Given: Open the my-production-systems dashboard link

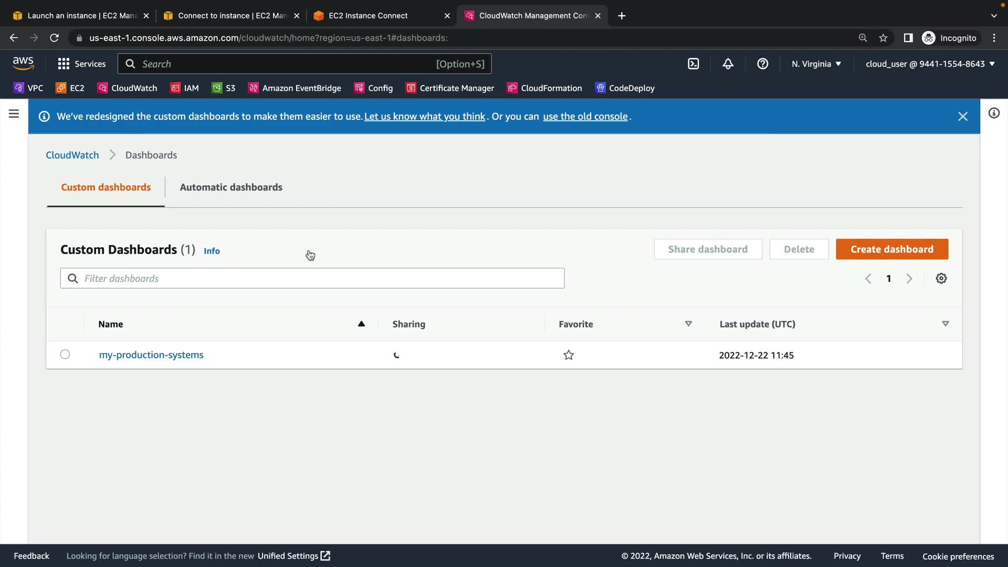Looking at the screenshot, I should tap(151, 355).
